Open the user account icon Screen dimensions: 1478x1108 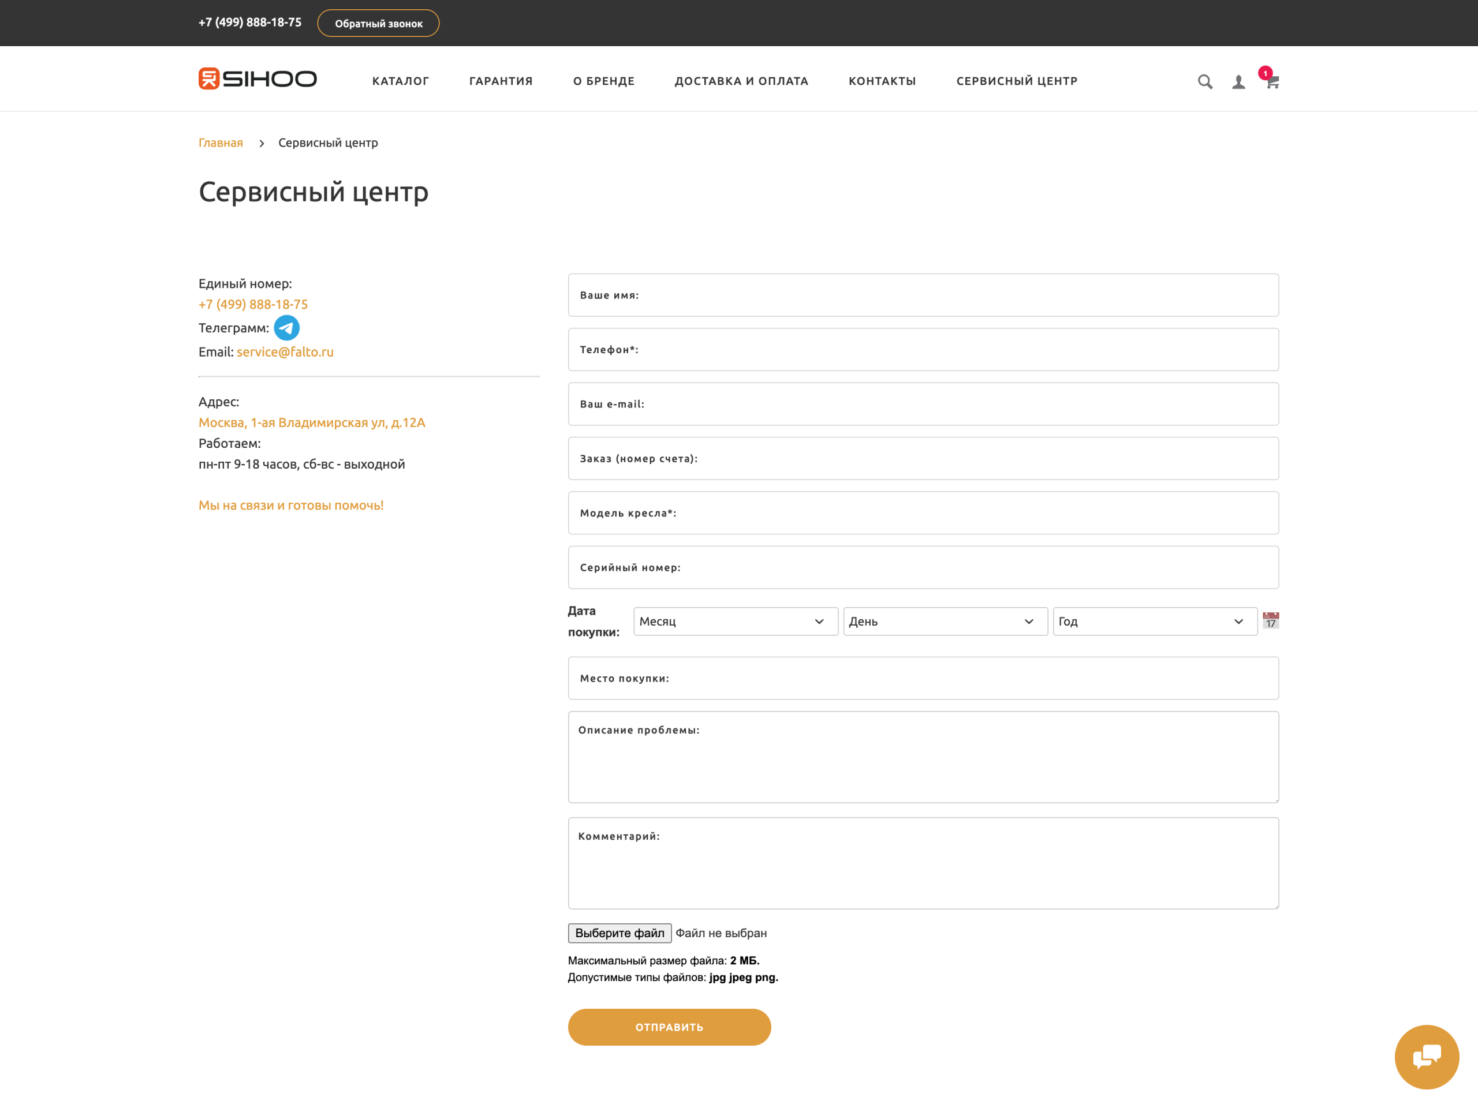1238,81
